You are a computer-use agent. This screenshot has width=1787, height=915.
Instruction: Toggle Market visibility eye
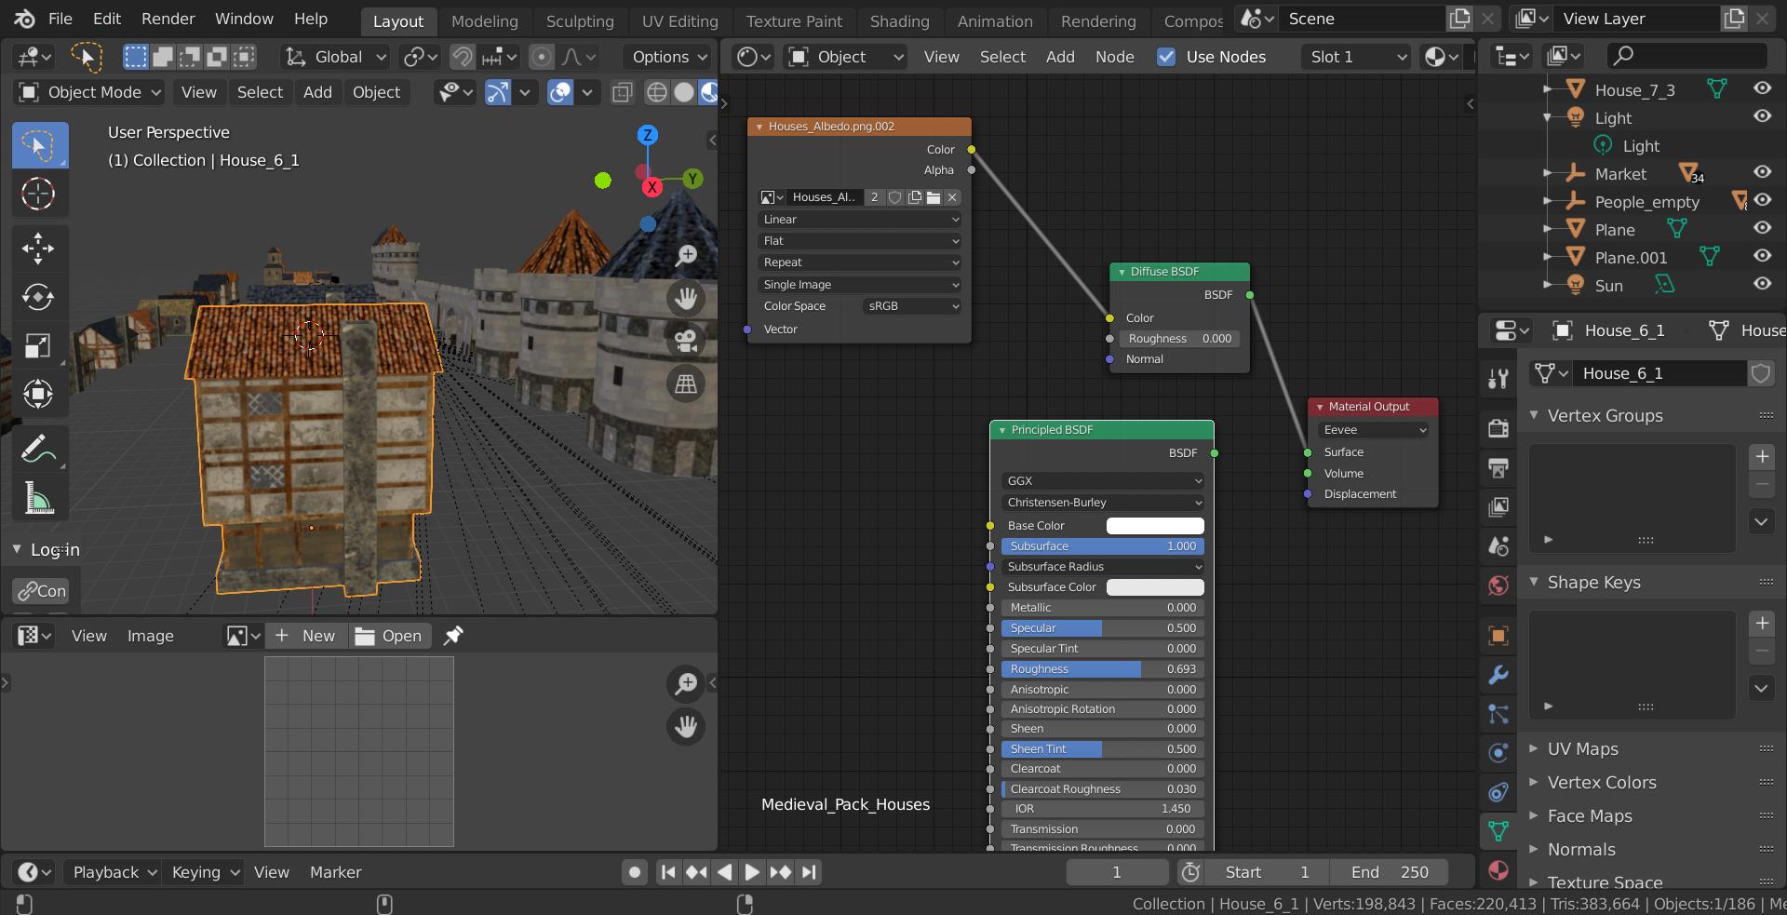1762,172
